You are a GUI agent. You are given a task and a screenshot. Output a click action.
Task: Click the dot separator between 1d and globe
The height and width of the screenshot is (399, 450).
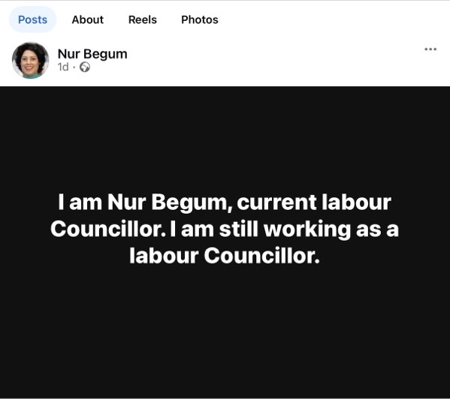point(74,67)
